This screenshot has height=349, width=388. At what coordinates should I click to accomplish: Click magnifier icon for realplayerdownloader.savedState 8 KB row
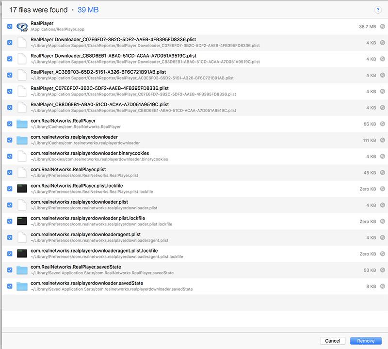tap(383, 286)
